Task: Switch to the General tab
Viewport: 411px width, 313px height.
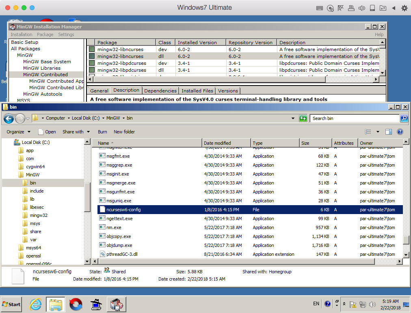Action: (99, 90)
